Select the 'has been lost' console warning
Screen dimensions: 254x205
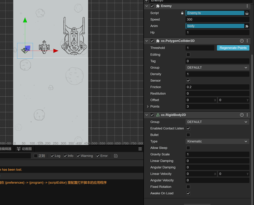coord(72,170)
